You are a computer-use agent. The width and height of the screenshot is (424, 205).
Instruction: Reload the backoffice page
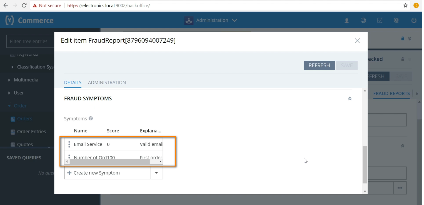[x=24, y=5]
